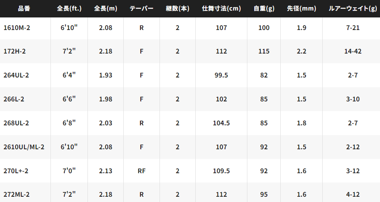This screenshot has width=380, height=202.
Task: Select the テーパー column header
Action: point(142,9)
